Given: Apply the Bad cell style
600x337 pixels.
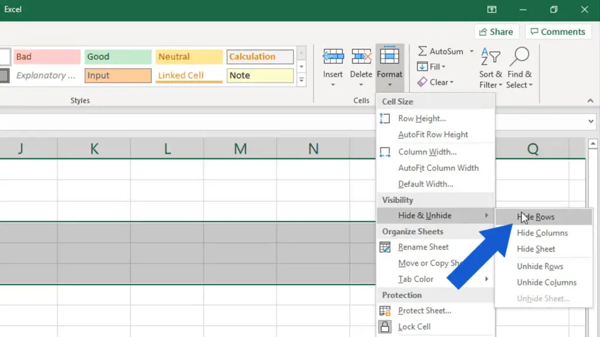Looking at the screenshot, I should coord(46,57).
